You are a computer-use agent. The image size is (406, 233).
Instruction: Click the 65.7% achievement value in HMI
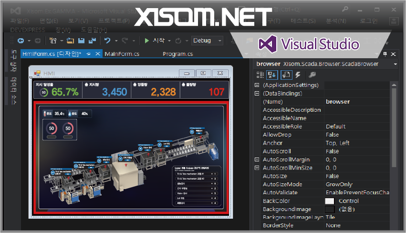pyautogui.click(x=65, y=92)
